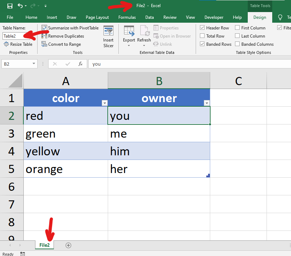Click Remove Duplicates button

pos(63,36)
